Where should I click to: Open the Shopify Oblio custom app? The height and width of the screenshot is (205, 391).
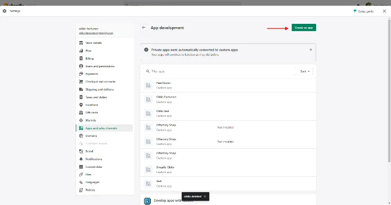point(228,170)
